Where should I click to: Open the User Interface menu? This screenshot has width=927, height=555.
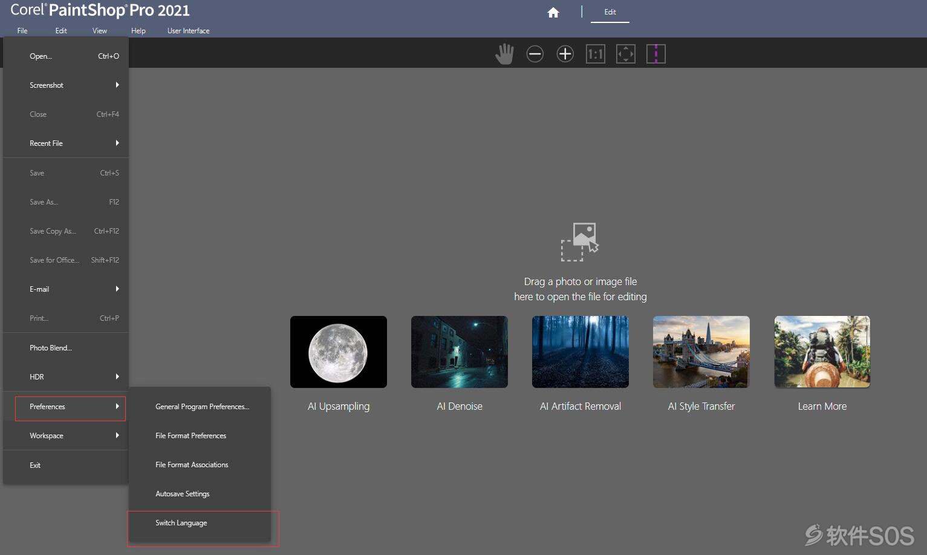pos(189,31)
